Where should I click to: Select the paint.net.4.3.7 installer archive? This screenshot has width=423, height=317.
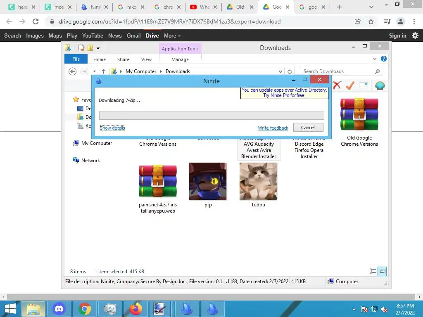[x=158, y=188]
